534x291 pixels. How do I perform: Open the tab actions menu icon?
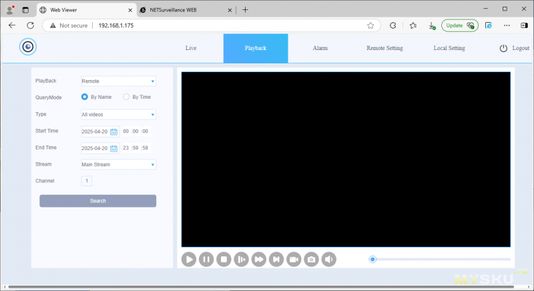pyautogui.click(x=25, y=10)
